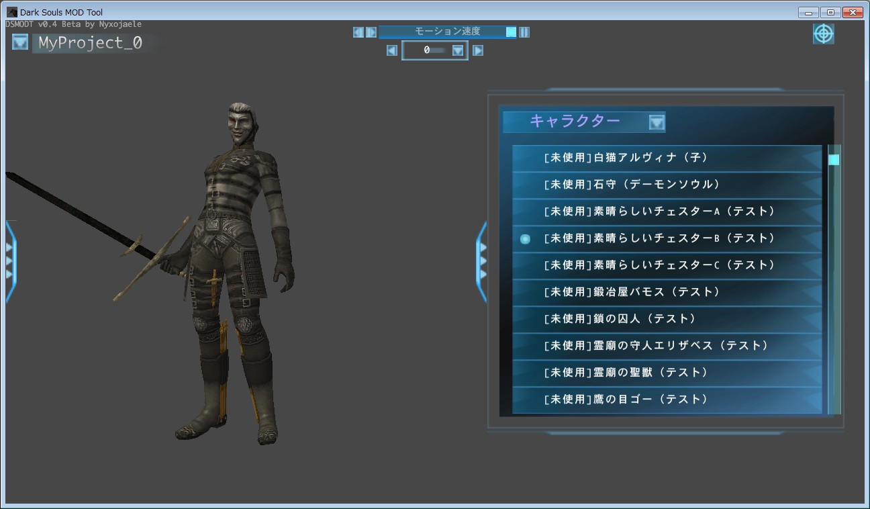Select 鍛冶屋バモス（テスト） character entry
The width and height of the screenshot is (870, 509).
pos(667,292)
